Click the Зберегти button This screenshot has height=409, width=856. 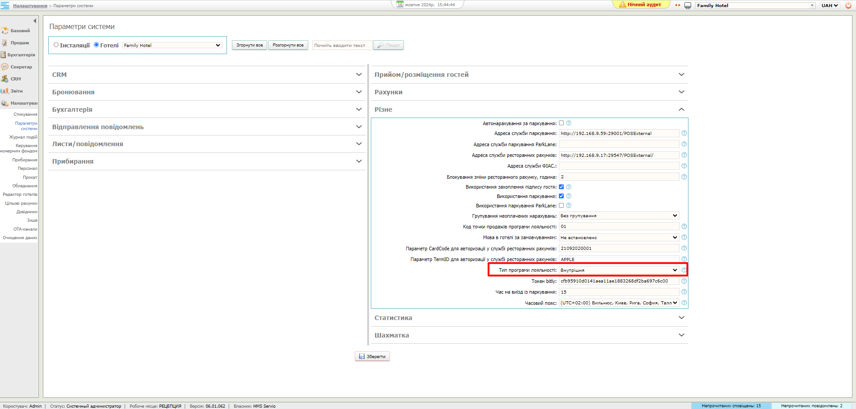coord(372,356)
